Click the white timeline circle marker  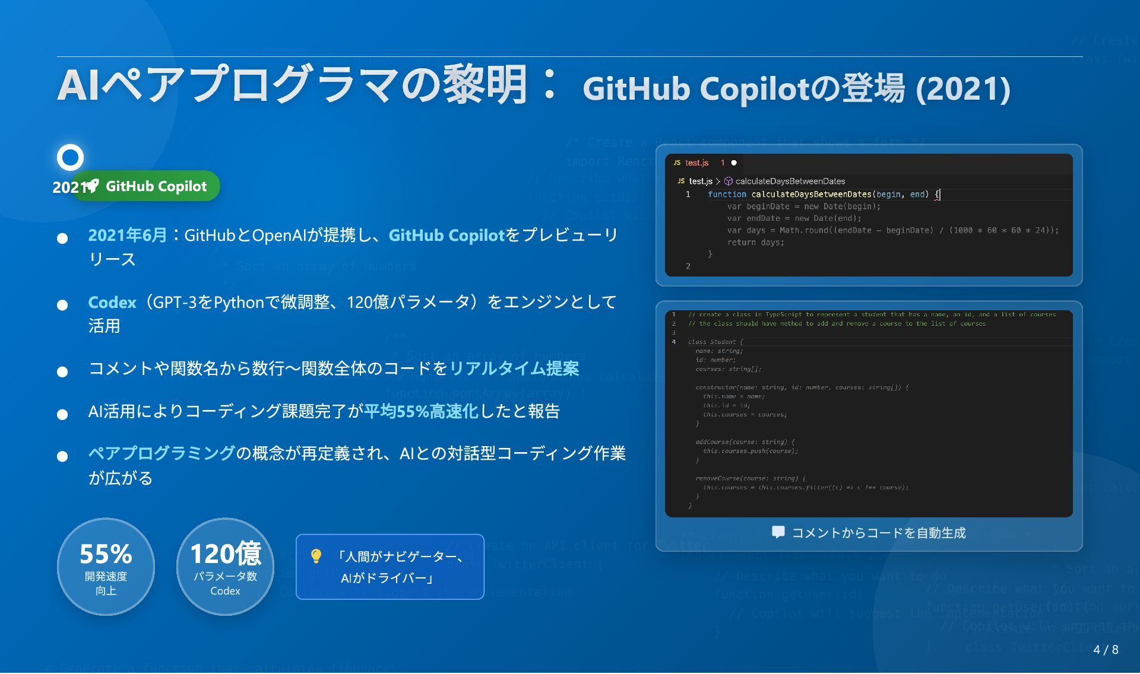click(70, 157)
